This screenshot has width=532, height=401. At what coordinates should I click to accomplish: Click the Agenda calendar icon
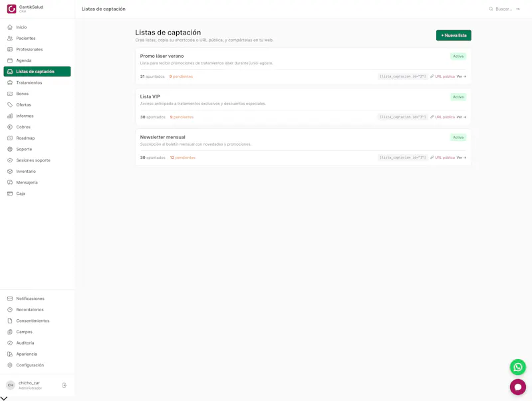coord(10,61)
